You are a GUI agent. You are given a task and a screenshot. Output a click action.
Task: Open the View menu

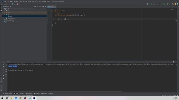click(11, 1)
